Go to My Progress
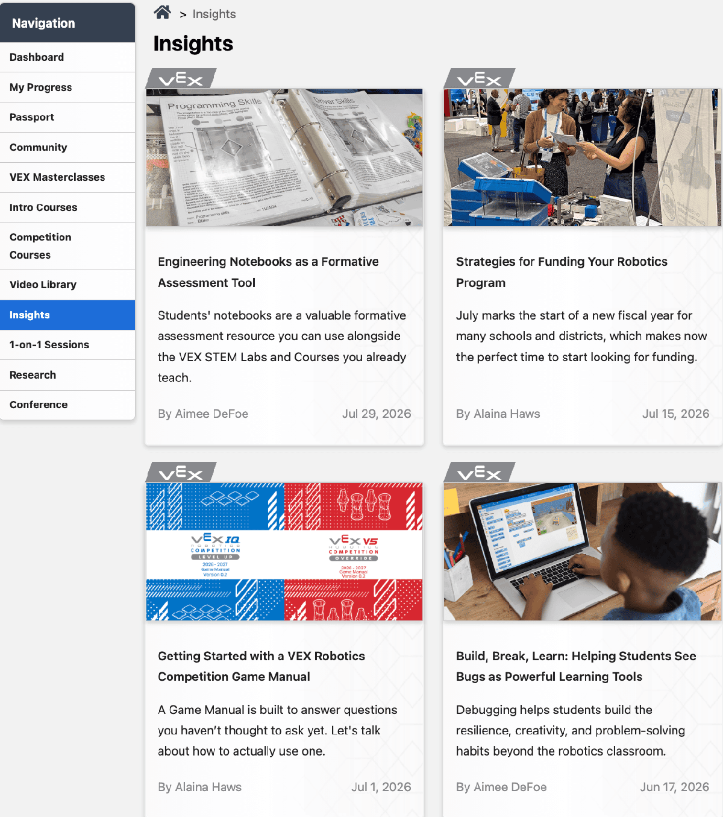Screen dimensions: 723x817 pyautogui.click(x=67, y=87)
